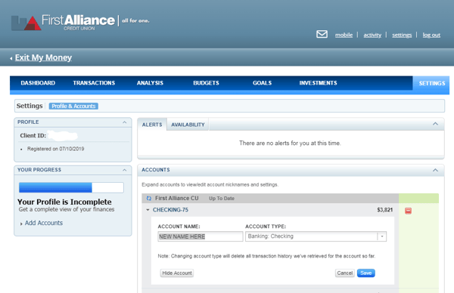Switch to the AVAILABILITY tab
This screenshot has height=293, width=454.
[x=188, y=125]
